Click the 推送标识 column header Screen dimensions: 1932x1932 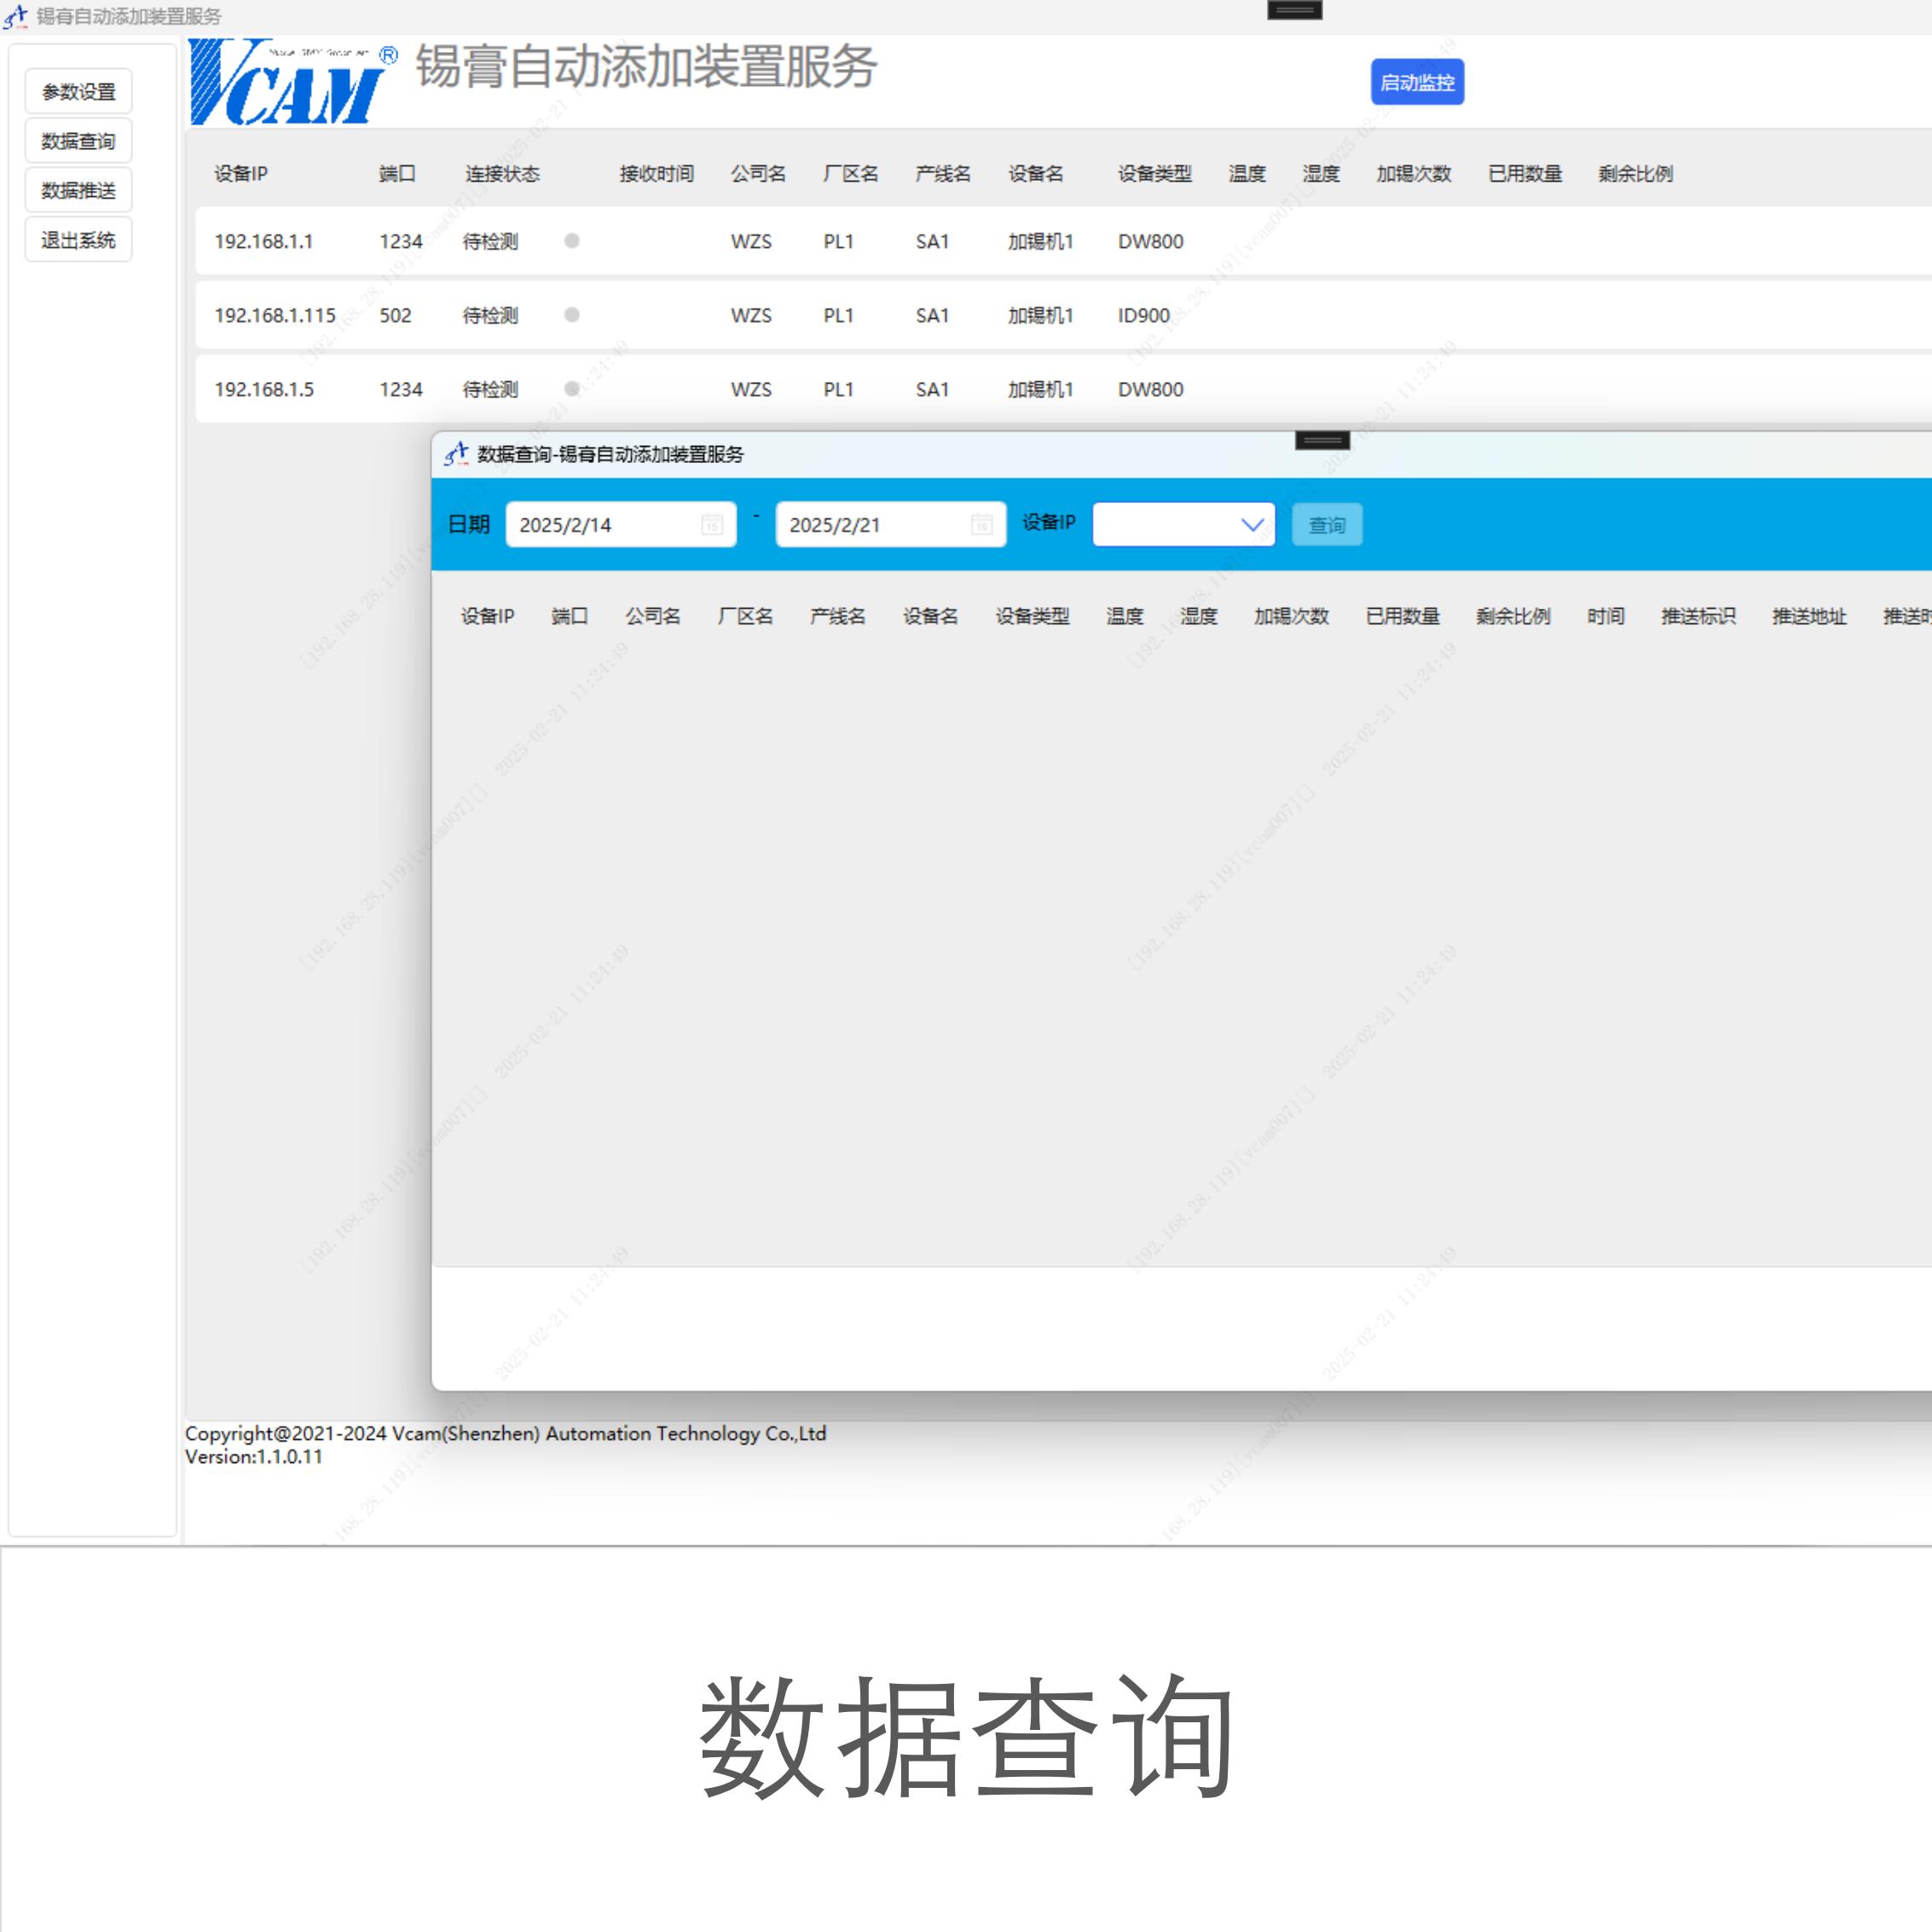(x=1698, y=616)
